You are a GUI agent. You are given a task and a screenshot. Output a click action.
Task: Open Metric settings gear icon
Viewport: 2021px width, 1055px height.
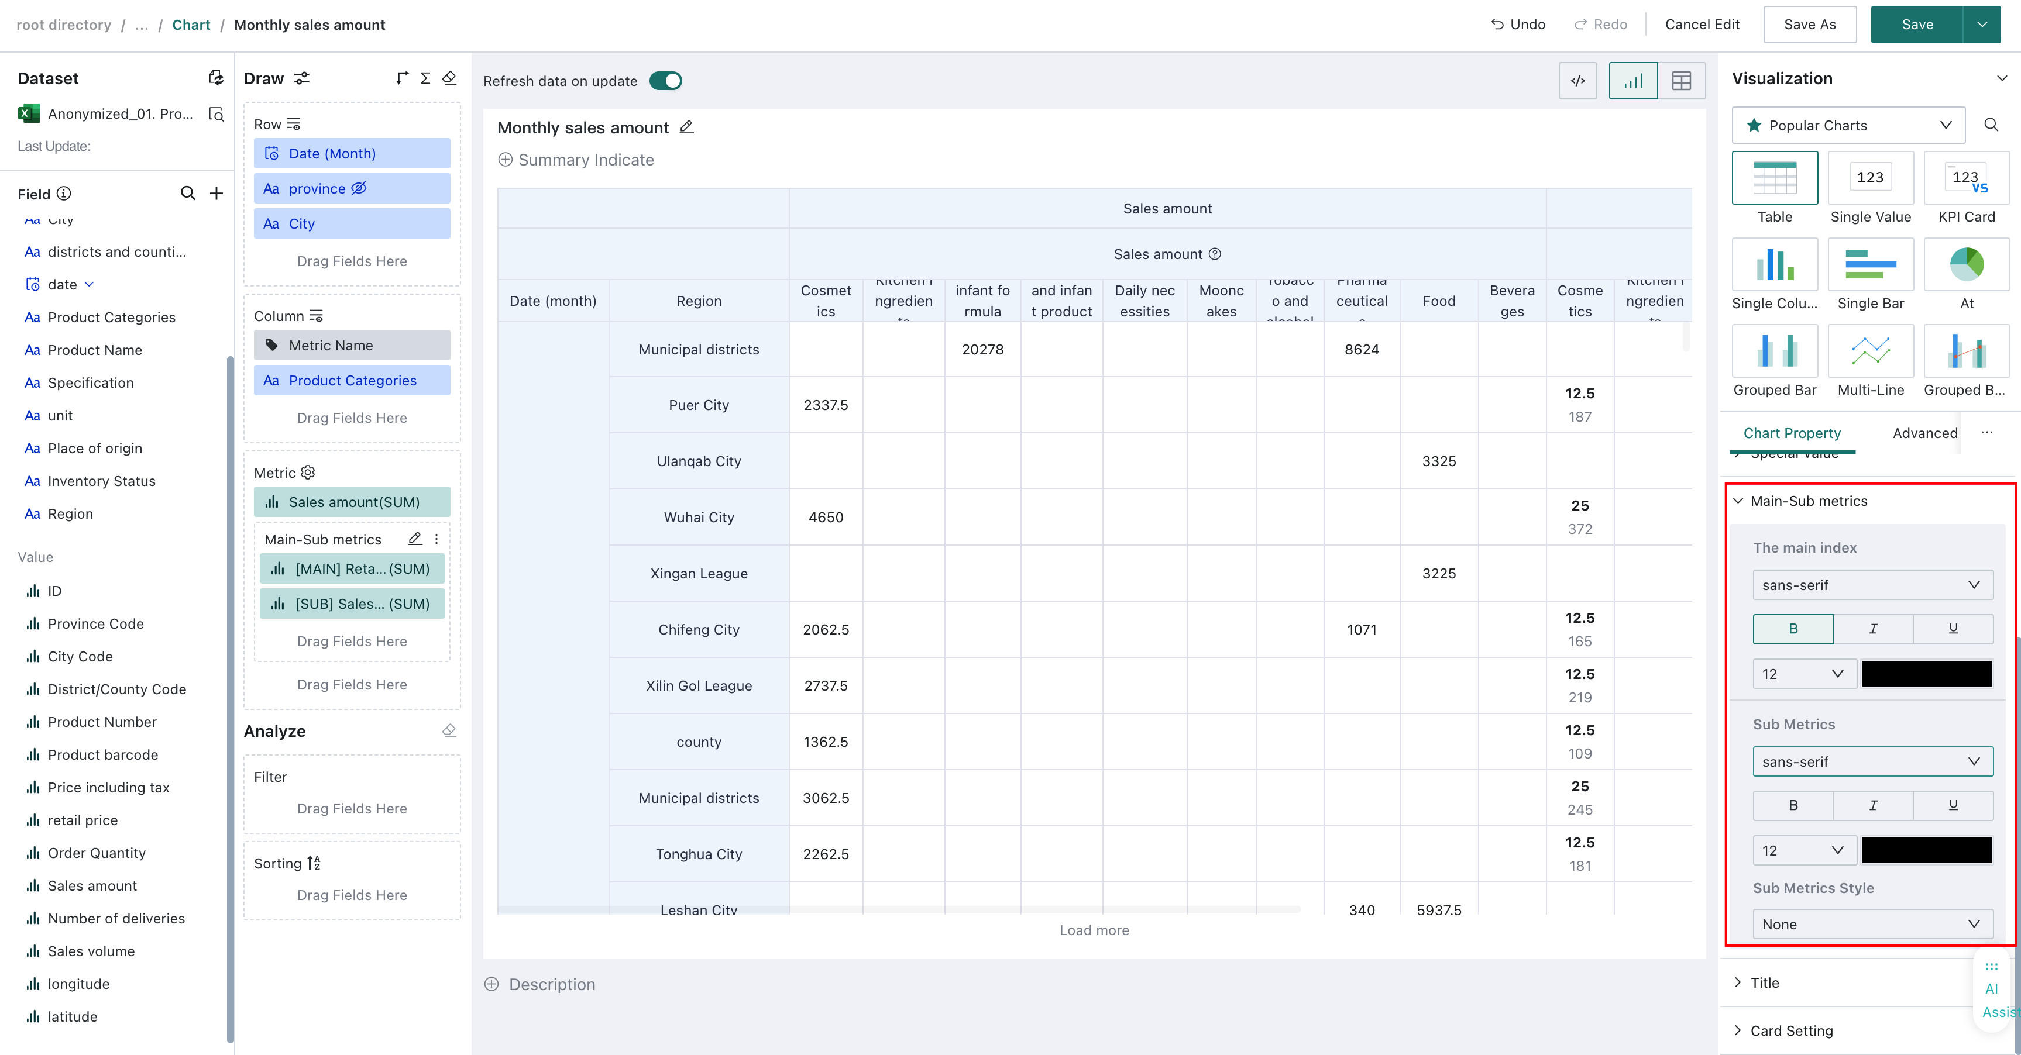click(308, 472)
